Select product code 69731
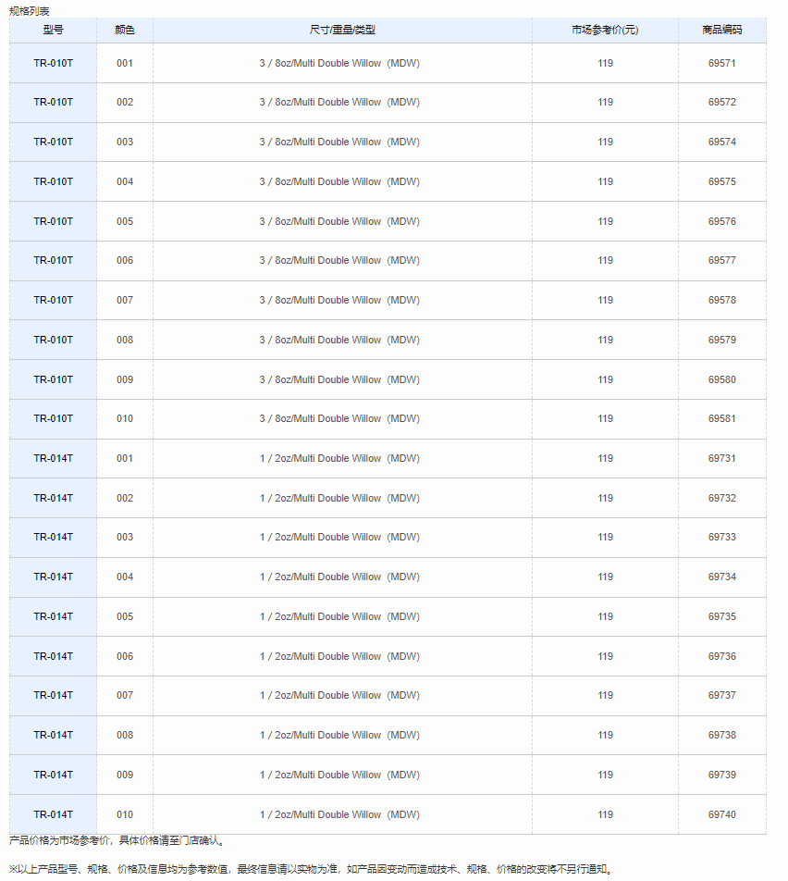 pyautogui.click(x=721, y=458)
